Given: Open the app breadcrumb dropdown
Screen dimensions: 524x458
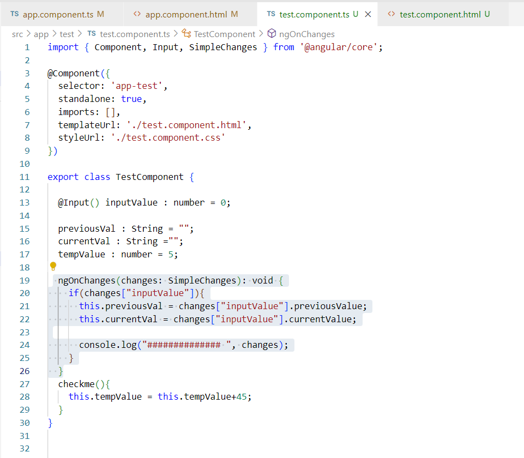Looking at the screenshot, I should 41,34.
